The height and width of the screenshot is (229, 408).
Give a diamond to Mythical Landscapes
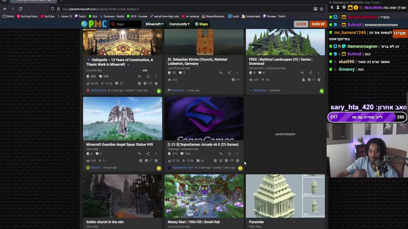[251, 73]
